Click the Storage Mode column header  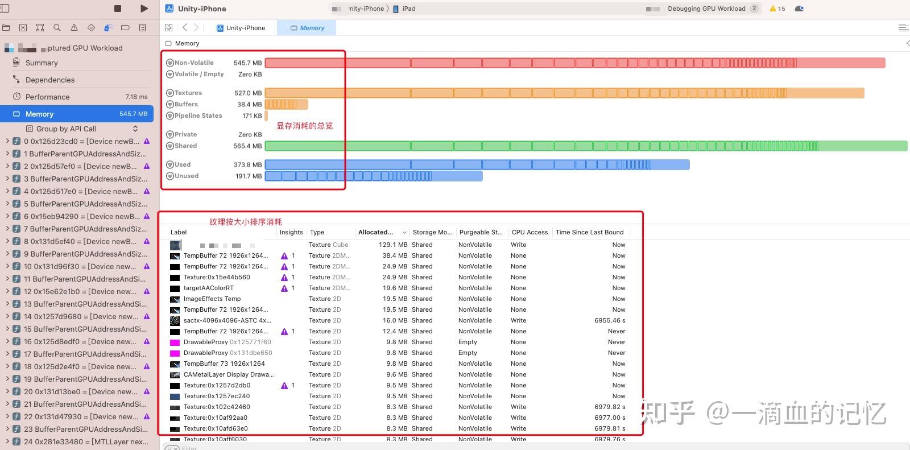click(x=432, y=232)
